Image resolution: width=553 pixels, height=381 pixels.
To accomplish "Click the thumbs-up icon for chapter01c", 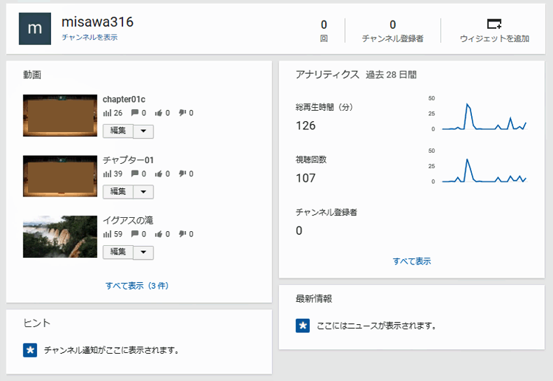I will click(x=159, y=113).
